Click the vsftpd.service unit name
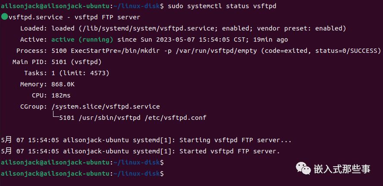This screenshot has width=383, height=186. pos(36,17)
